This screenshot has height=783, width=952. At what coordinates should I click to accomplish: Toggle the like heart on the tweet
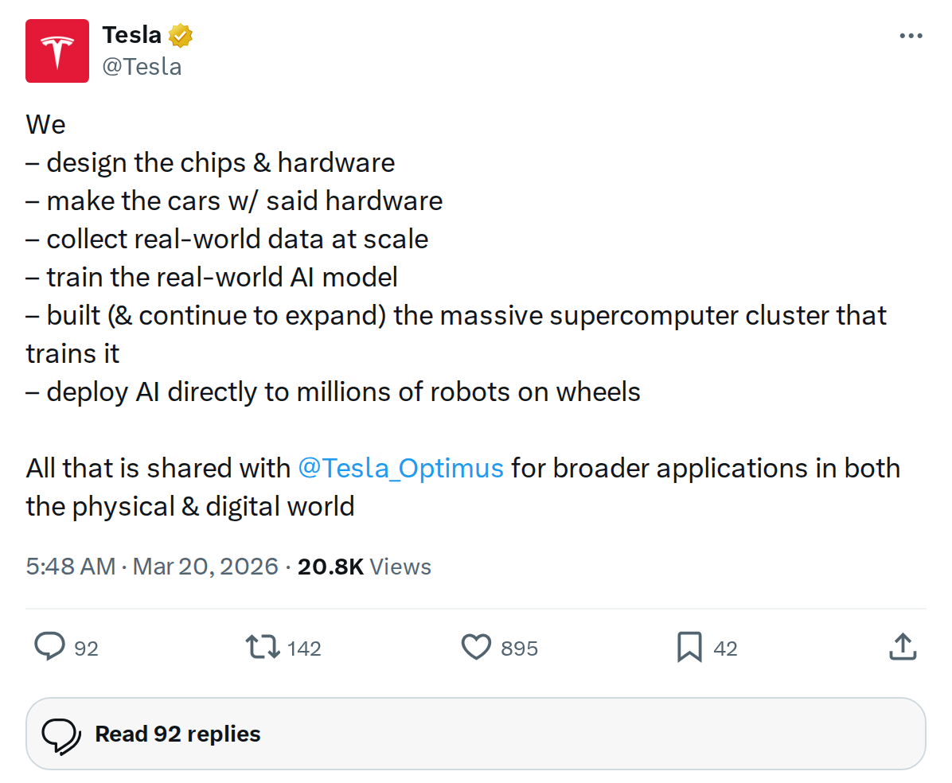pyautogui.click(x=475, y=647)
